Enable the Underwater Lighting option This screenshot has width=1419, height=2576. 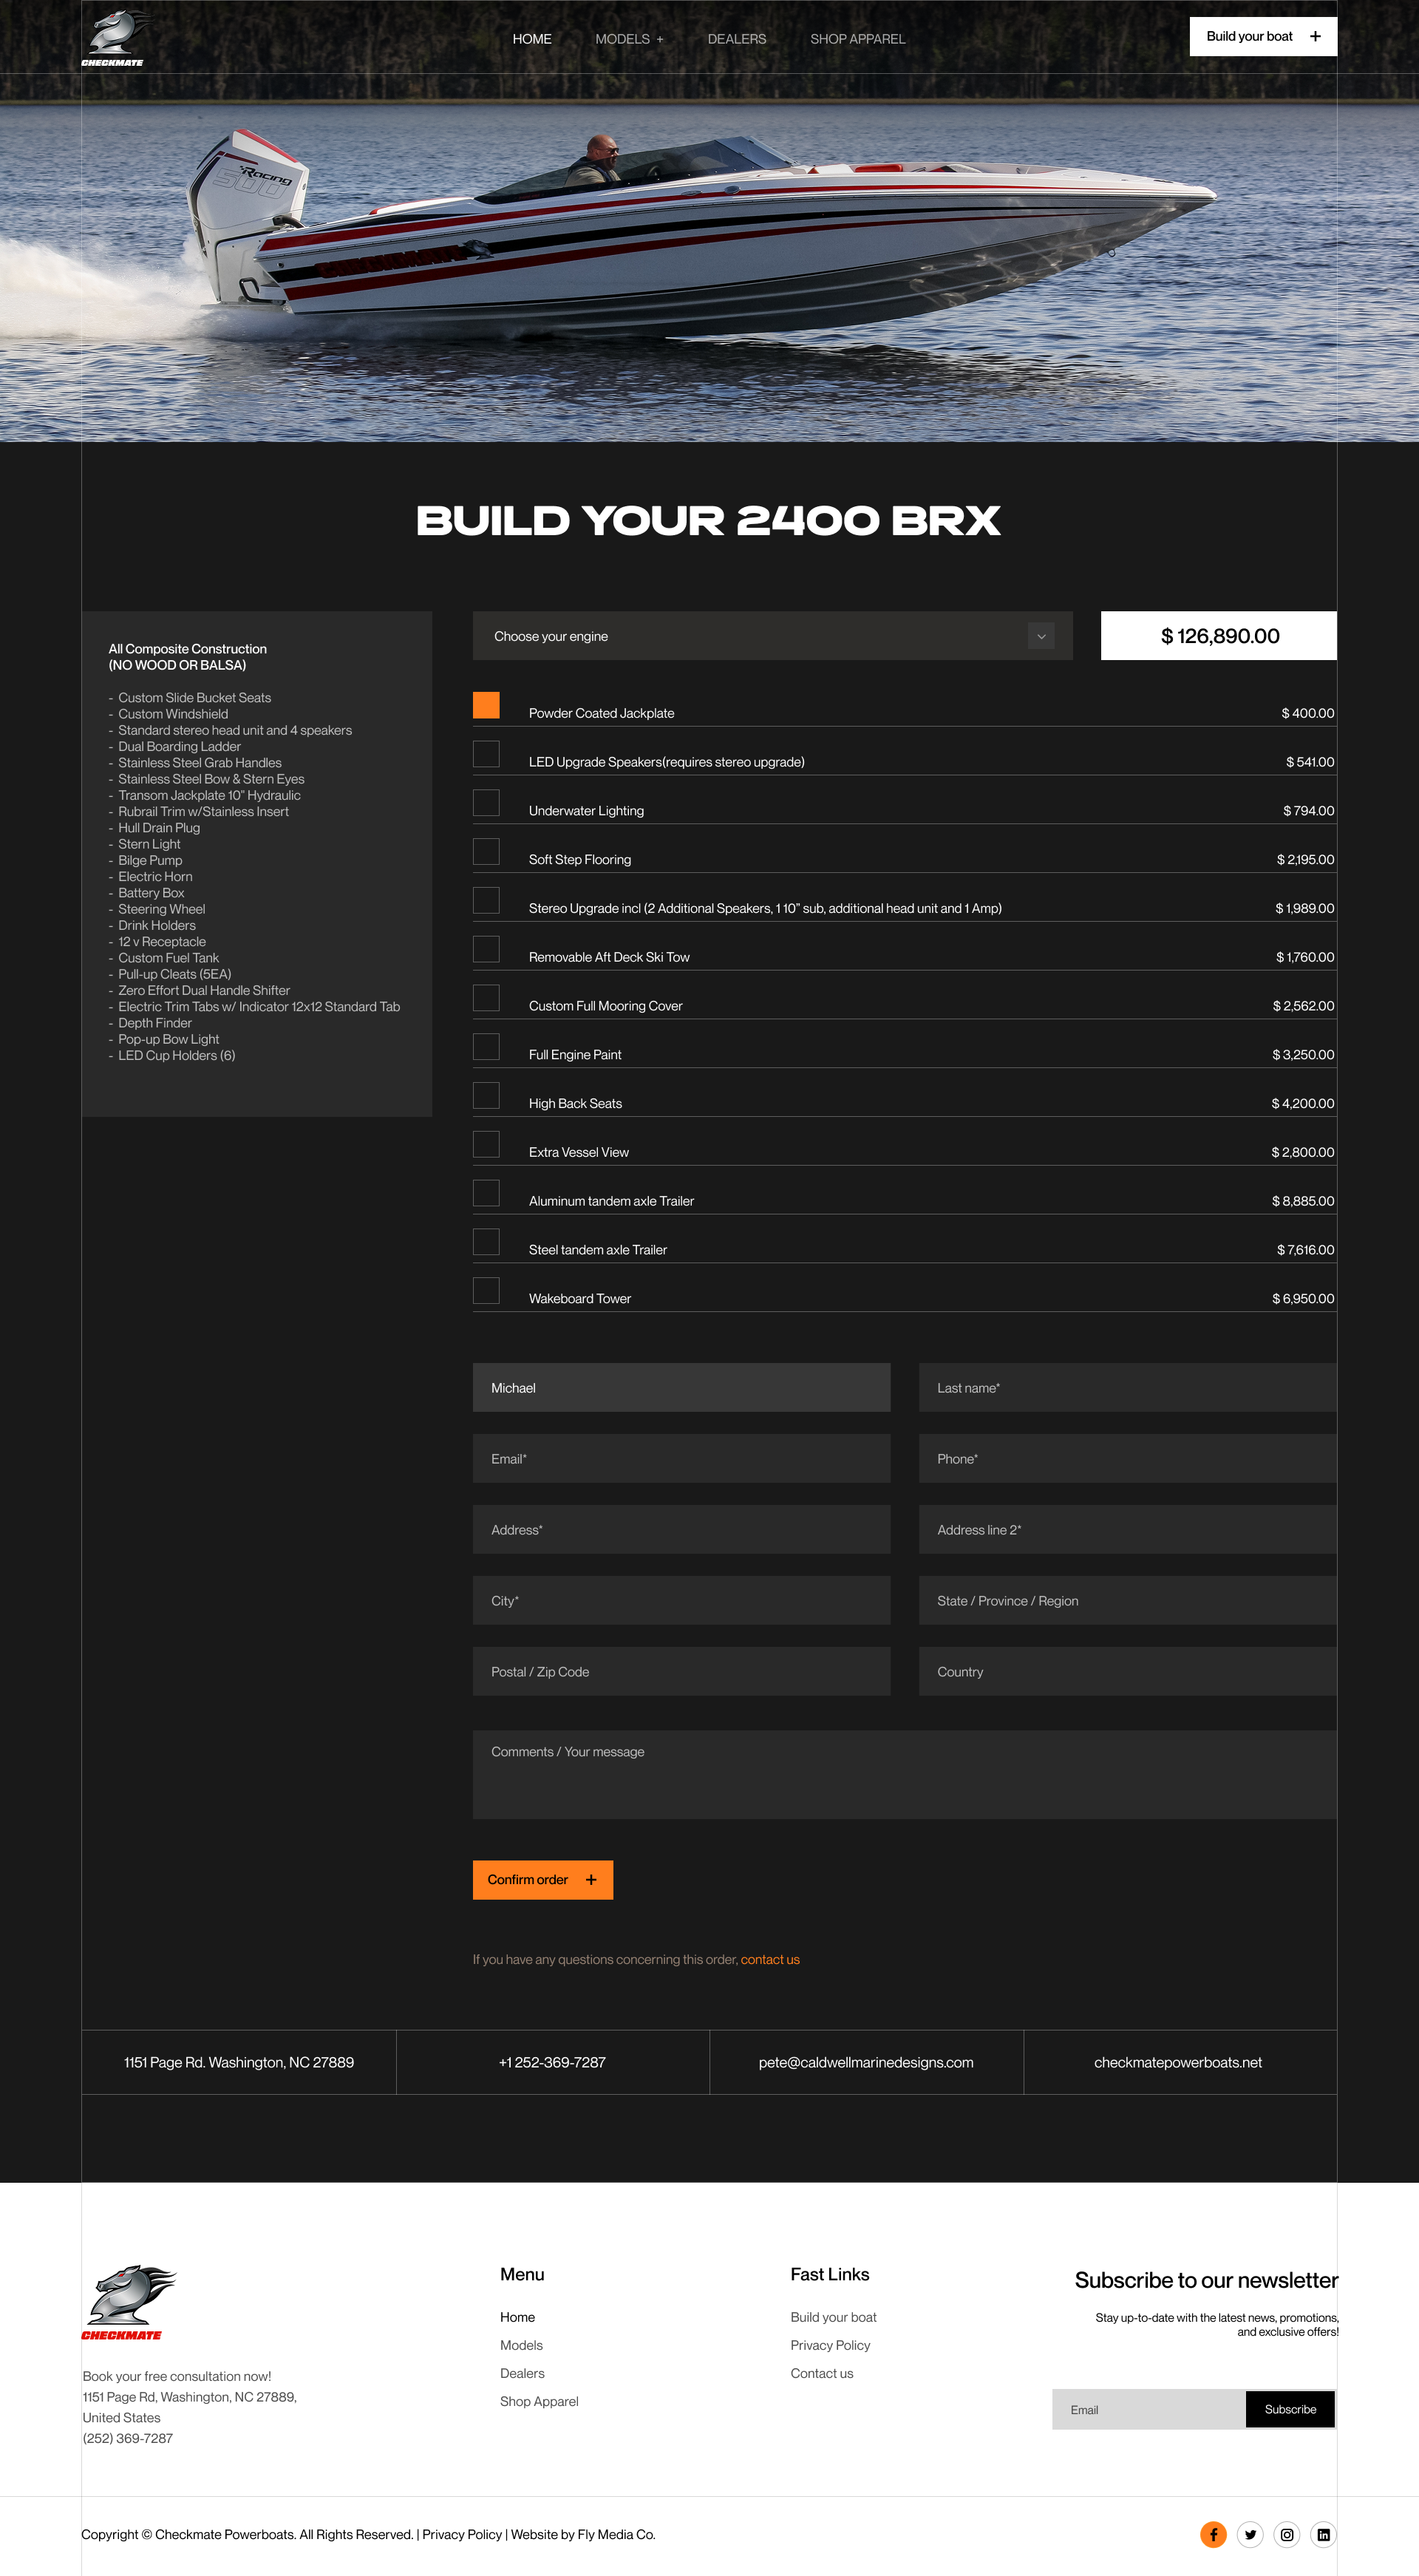pyautogui.click(x=486, y=803)
